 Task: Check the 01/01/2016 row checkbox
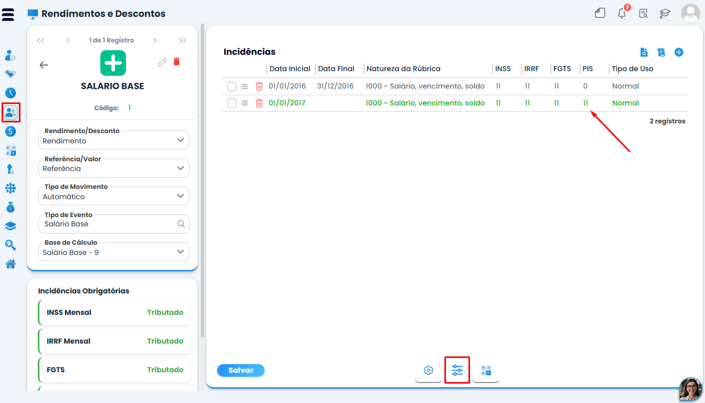tap(232, 86)
